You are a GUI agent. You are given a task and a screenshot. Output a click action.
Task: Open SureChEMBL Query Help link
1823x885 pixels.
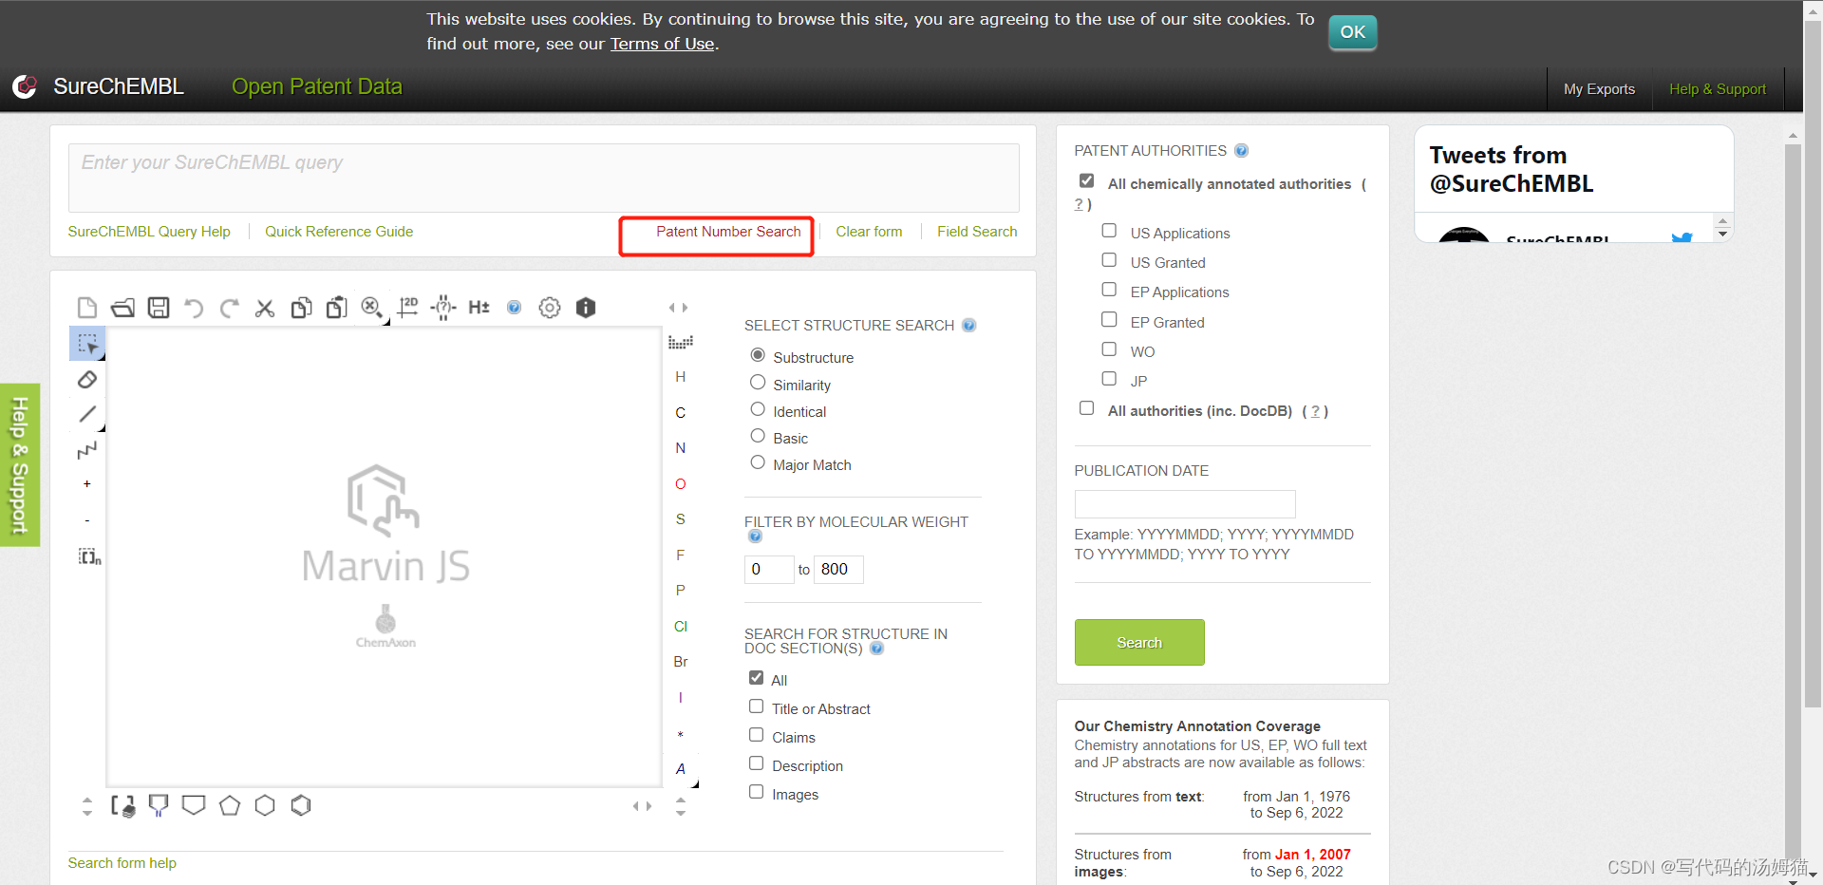tap(149, 232)
